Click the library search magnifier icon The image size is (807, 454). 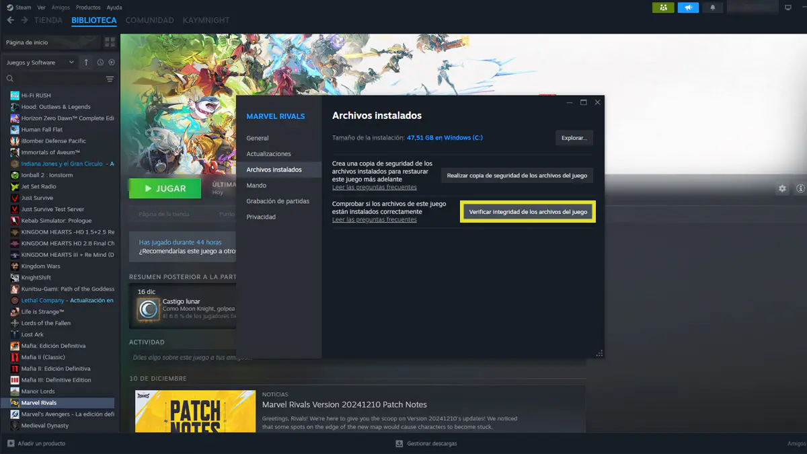click(10, 79)
